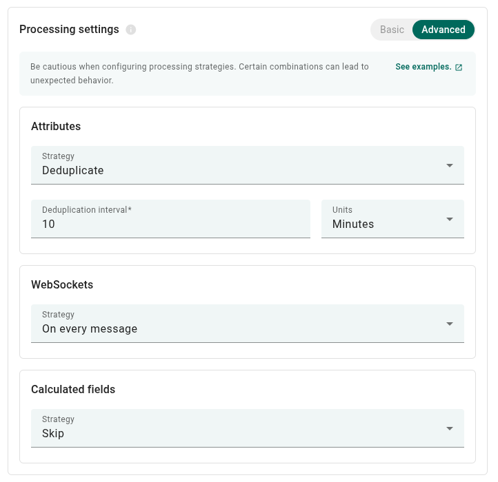Select the Advanced mode toggle

tap(443, 30)
